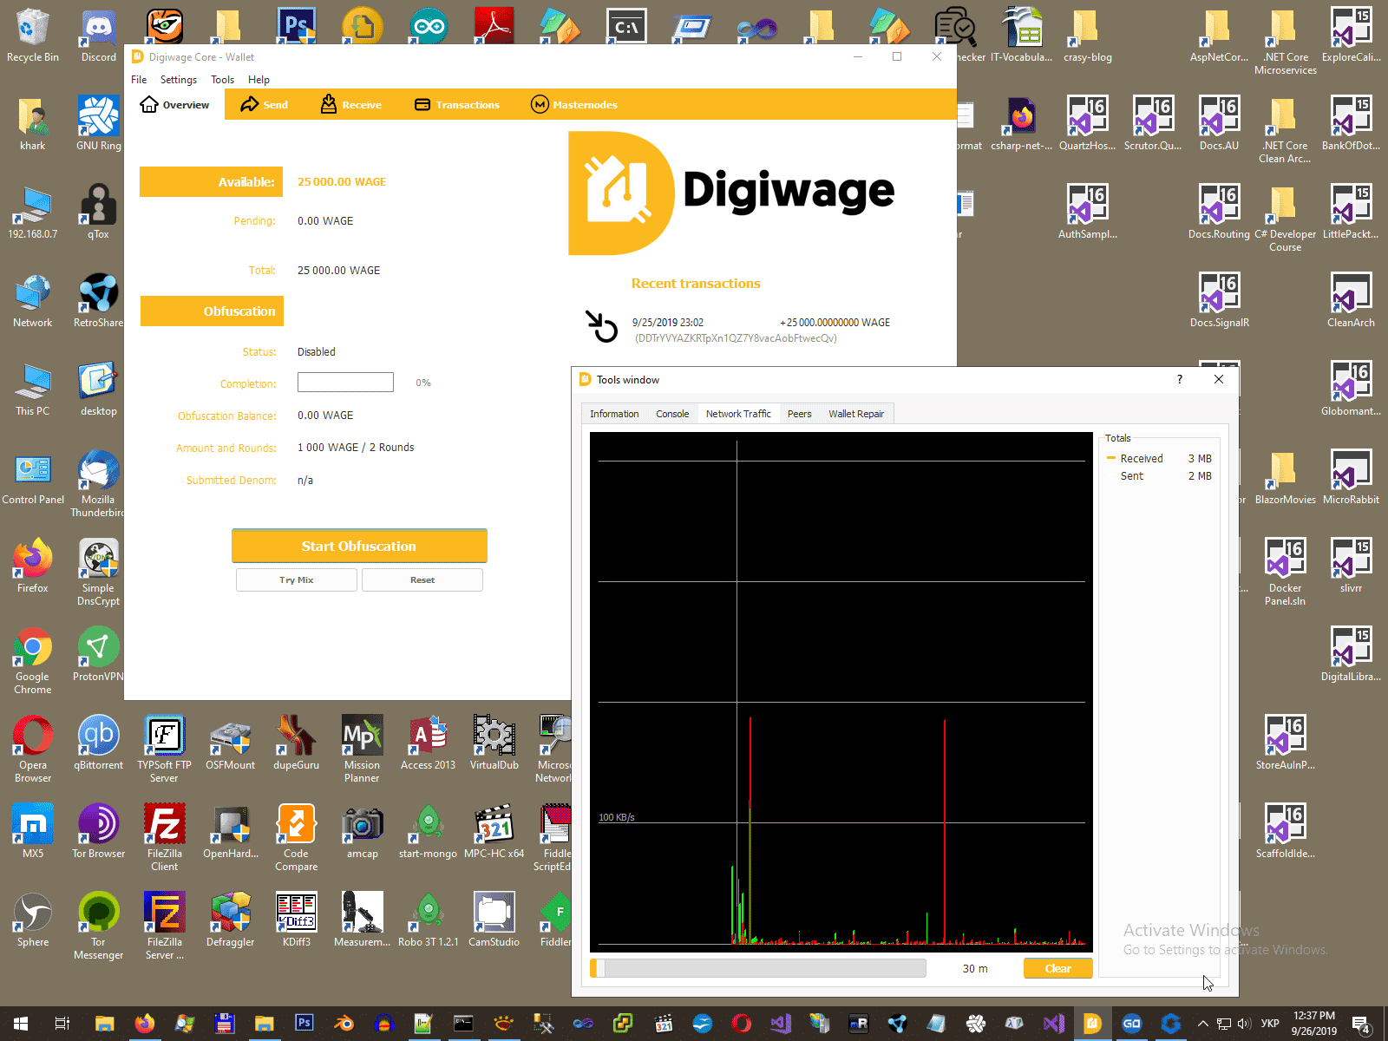
Task: Open the taskbar clock and calendar
Action: (1314, 1024)
